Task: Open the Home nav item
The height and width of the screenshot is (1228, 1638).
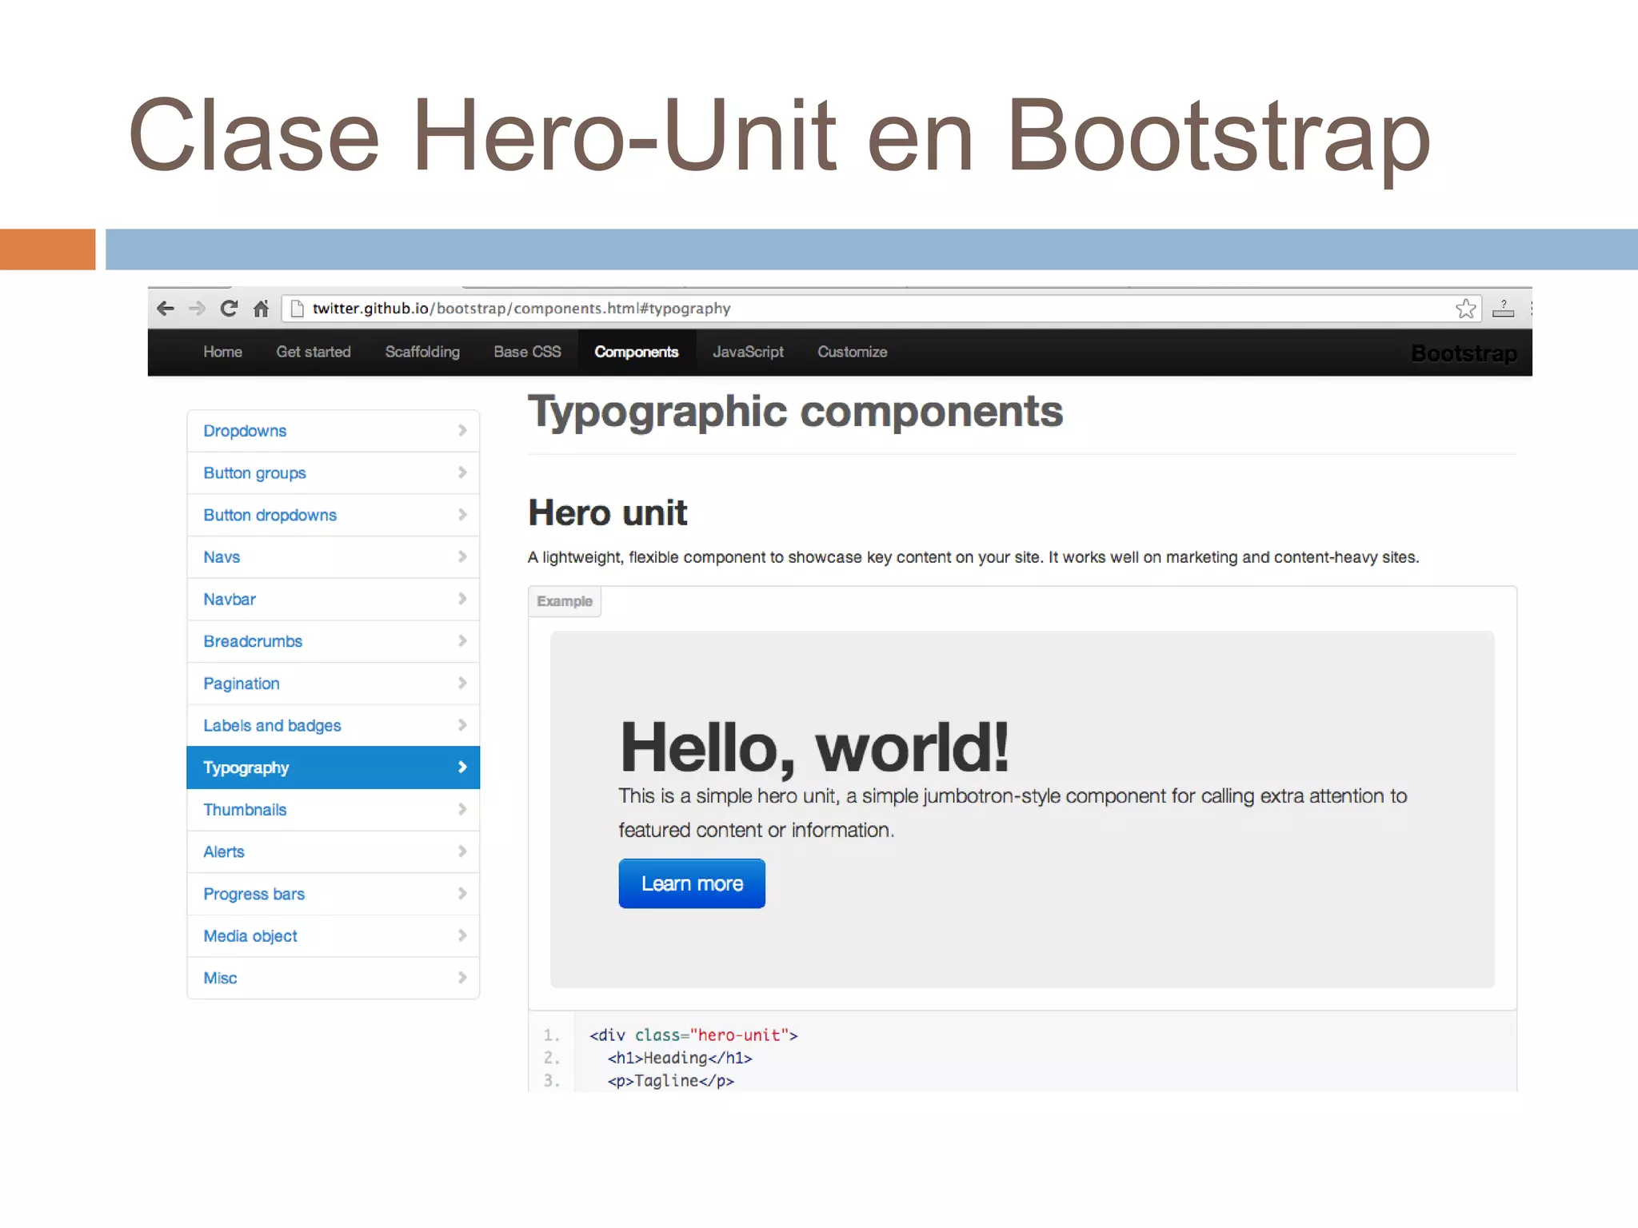Action: 222,352
